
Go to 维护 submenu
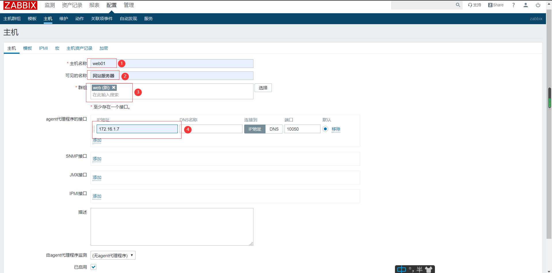pyautogui.click(x=64, y=19)
